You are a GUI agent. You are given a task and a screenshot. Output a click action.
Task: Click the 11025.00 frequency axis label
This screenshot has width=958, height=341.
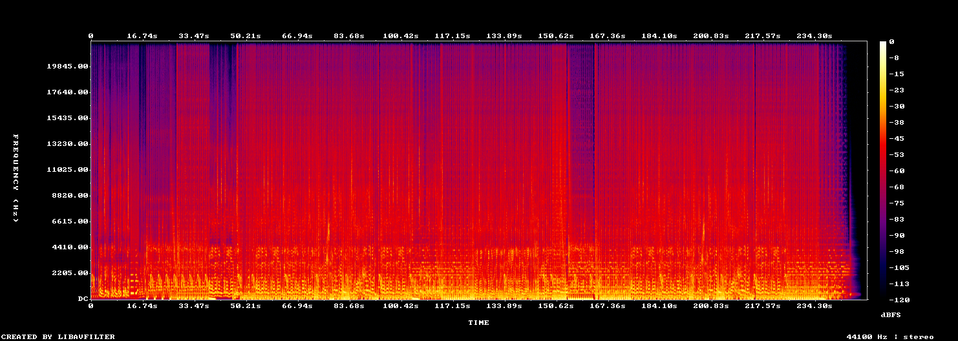tap(67, 170)
